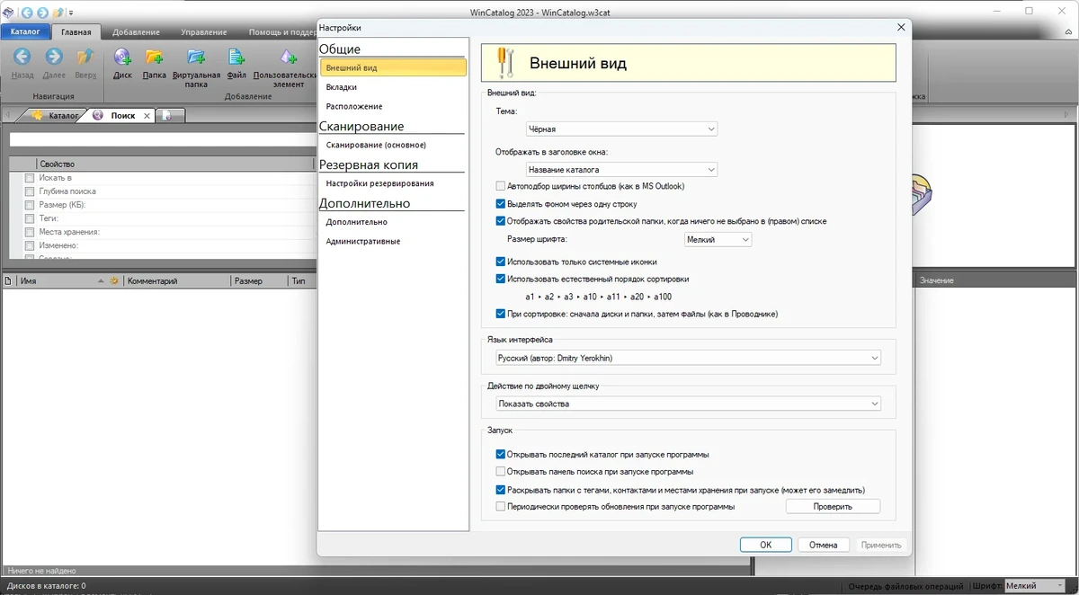Uncheck Использовать только системные иконки

501,262
